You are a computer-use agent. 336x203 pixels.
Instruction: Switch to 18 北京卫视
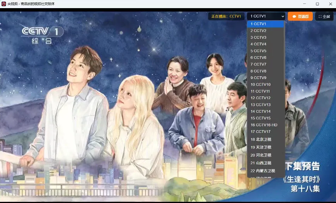266,139
